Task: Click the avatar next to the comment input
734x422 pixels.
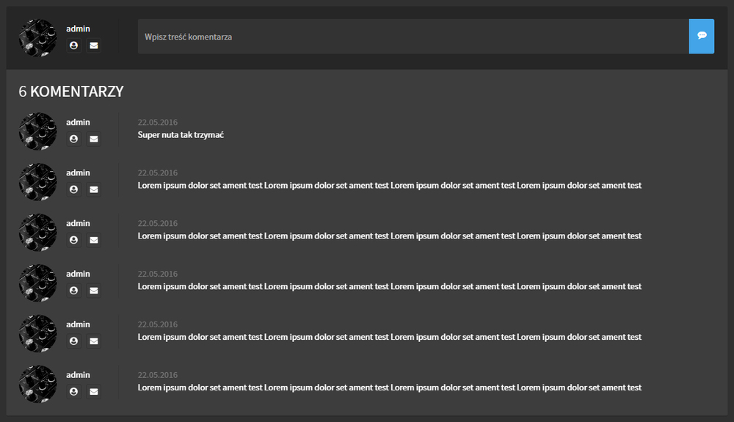Action: click(37, 37)
